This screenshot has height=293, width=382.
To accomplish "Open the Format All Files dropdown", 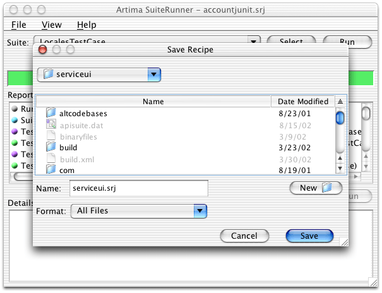I will (200, 210).
